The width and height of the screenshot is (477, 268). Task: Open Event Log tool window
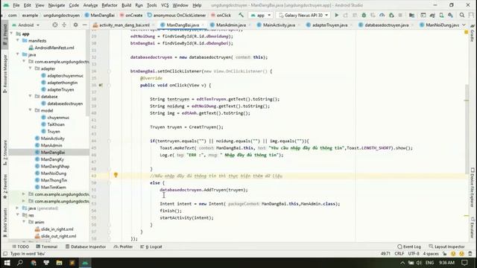pyautogui.click(x=409, y=246)
